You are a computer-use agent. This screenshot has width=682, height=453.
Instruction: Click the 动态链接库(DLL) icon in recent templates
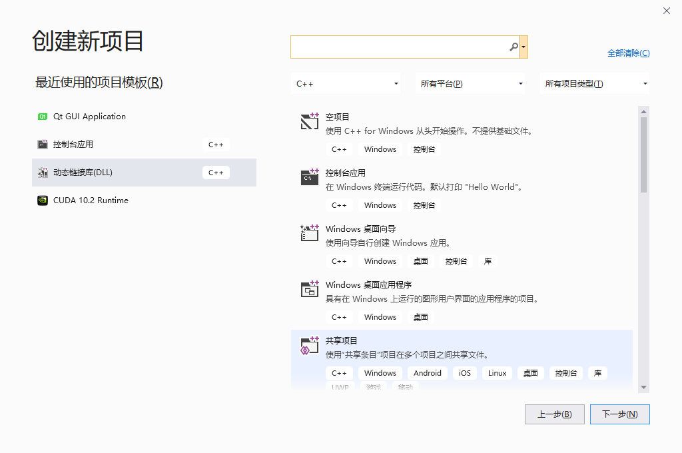[x=43, y=172]
